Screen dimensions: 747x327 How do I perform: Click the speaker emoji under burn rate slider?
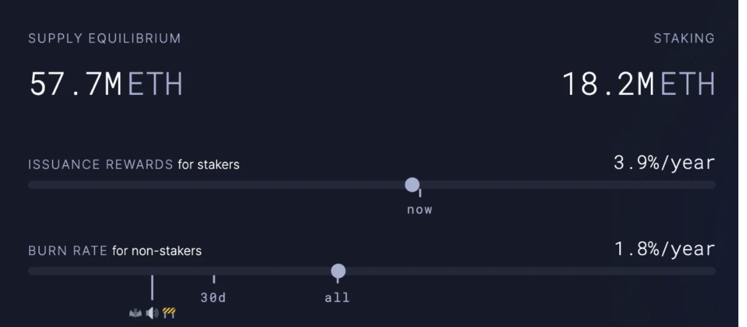coord(152,313)
